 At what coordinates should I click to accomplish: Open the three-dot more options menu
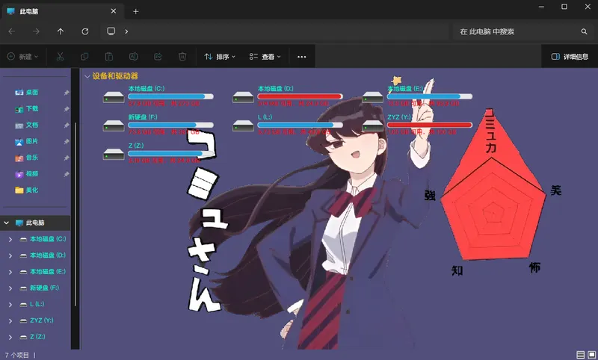(x=302, y=57)
